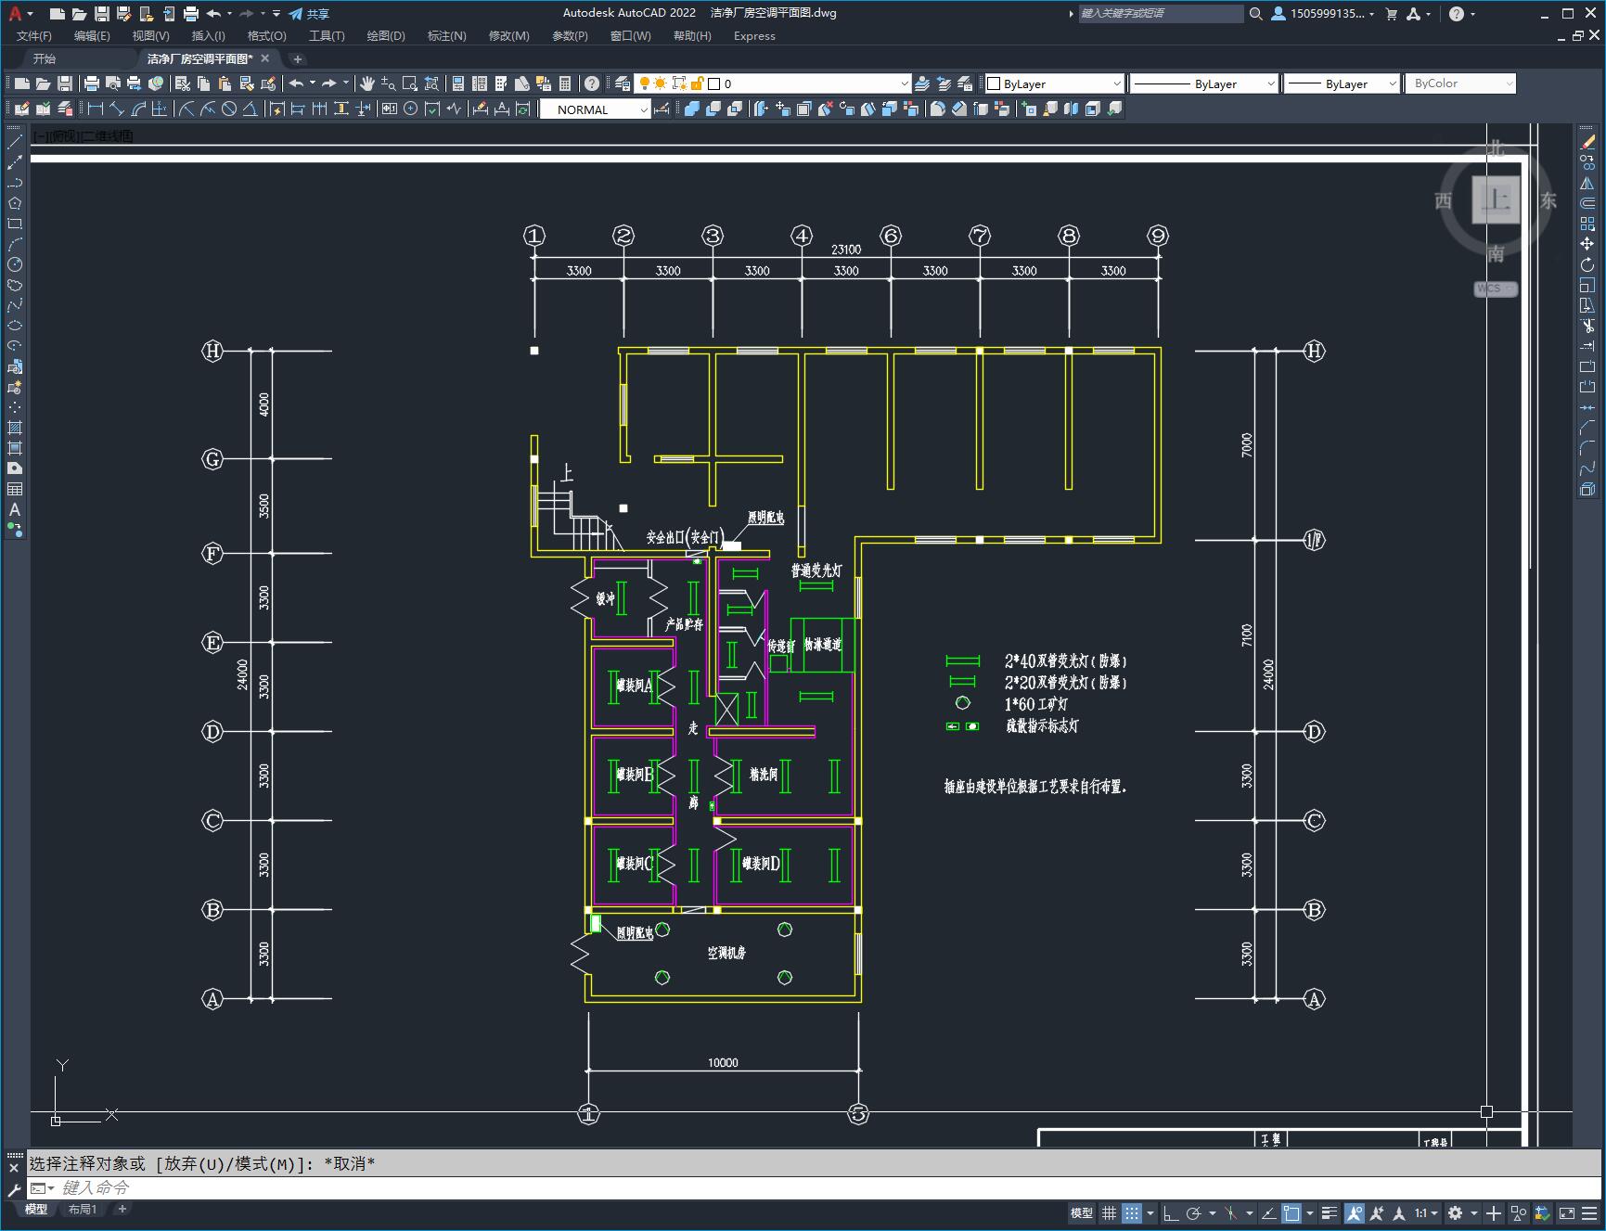Click the 东 (East) ViewCube direction label
Screen dimensions: 1606x1231
(x=1548, y=200)
